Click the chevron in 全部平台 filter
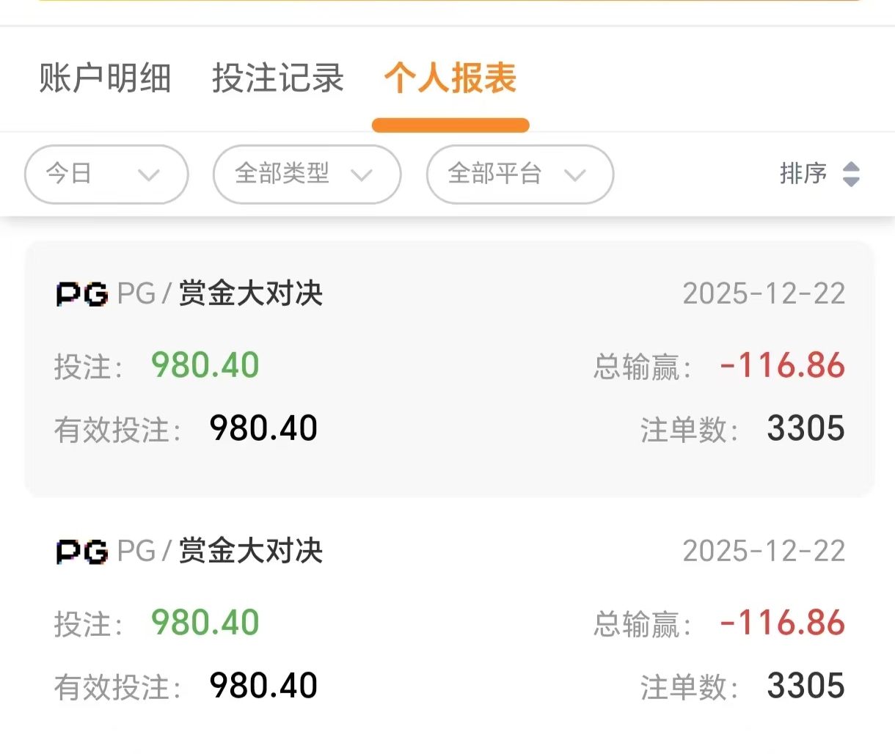The width and height of the screenshot is (895, 754). coord(575,175)
